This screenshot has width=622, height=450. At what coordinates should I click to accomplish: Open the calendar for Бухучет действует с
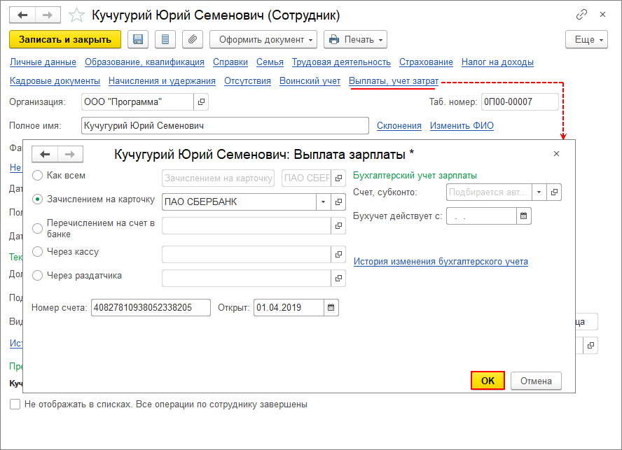(x=524, y=216)
